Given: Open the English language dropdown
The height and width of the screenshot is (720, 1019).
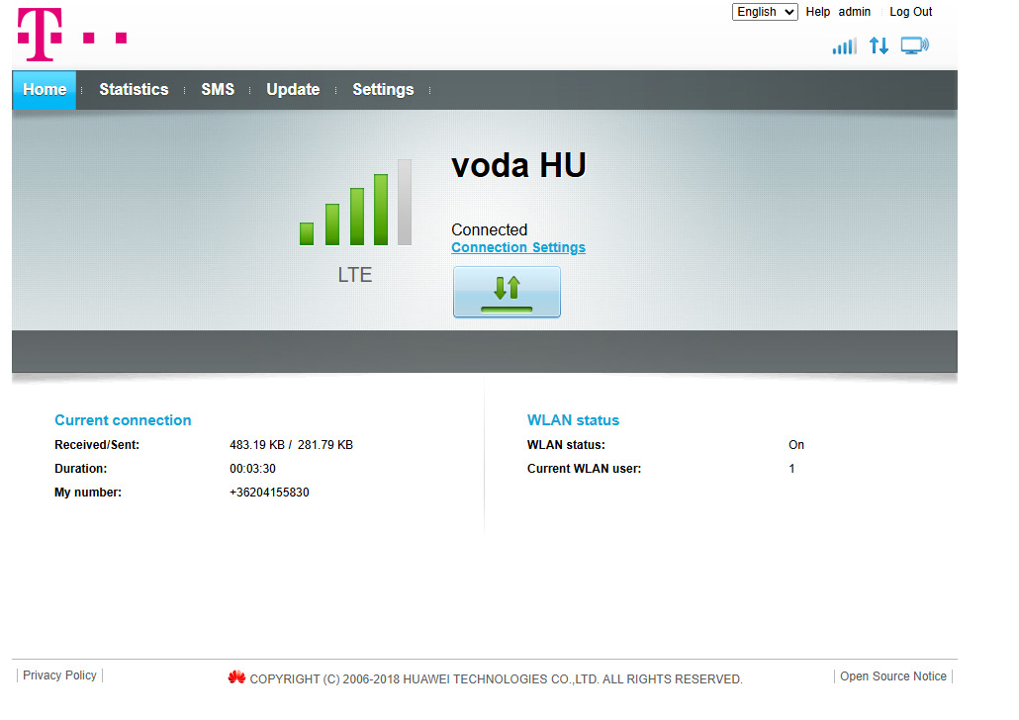Looking at the screenshot, I should coord(765,12).
